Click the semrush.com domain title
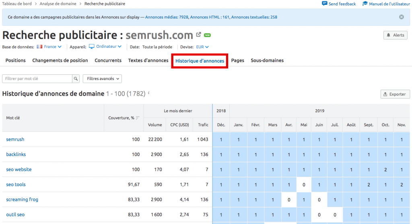The height and width of the screenshot is (224, 412). (159, 35)
